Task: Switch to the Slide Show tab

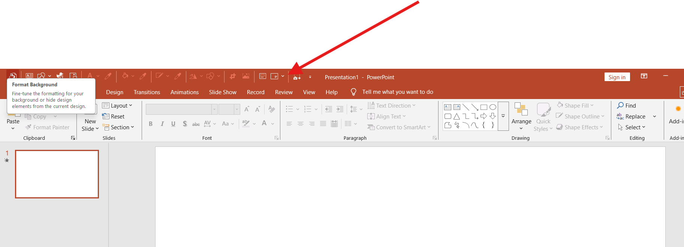Action: pyautogui.click(x=223, y=92)
